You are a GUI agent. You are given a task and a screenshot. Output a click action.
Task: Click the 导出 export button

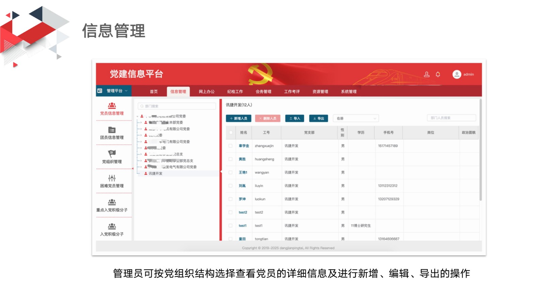[318, 118]
